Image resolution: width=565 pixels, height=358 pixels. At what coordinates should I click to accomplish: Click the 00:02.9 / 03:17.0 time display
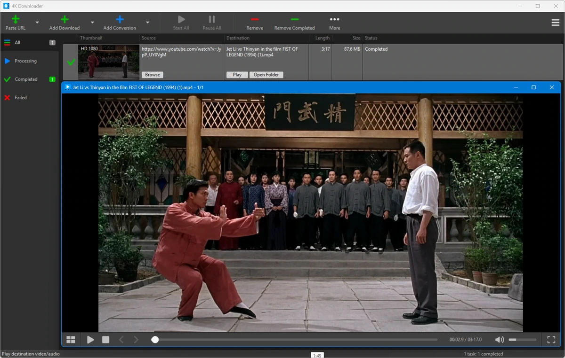466,340
